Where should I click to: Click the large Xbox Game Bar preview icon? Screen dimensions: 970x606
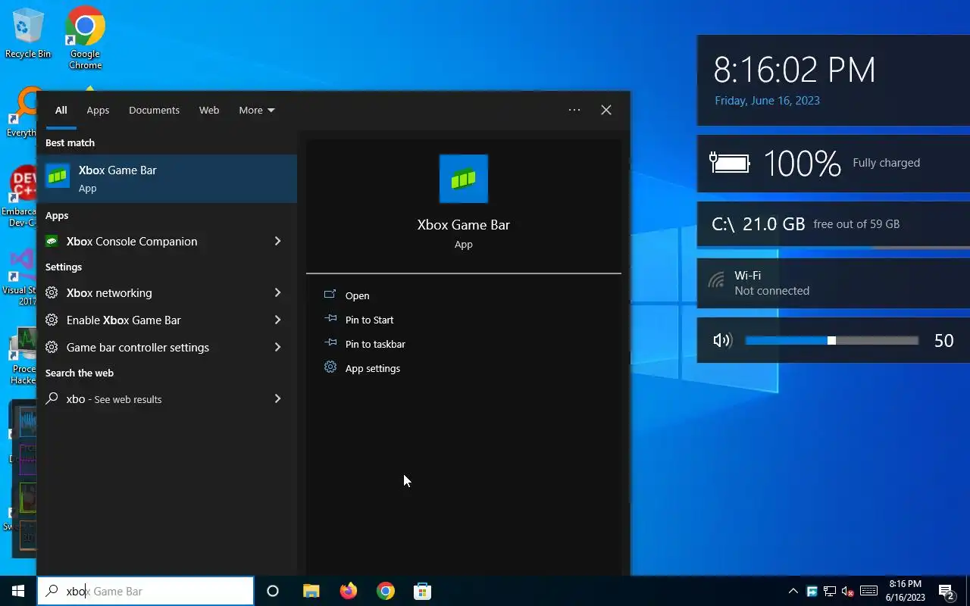464,179
